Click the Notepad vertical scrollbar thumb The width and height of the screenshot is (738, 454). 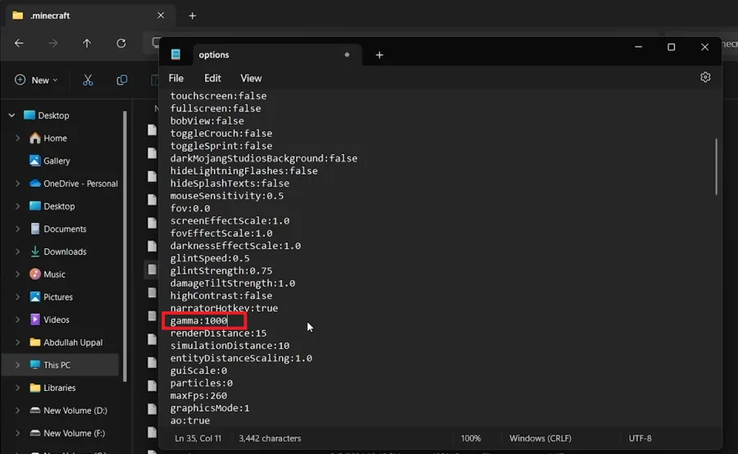click(x=716, y=166)
